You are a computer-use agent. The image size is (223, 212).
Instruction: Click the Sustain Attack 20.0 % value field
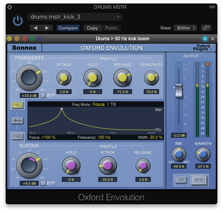(108, 180)
